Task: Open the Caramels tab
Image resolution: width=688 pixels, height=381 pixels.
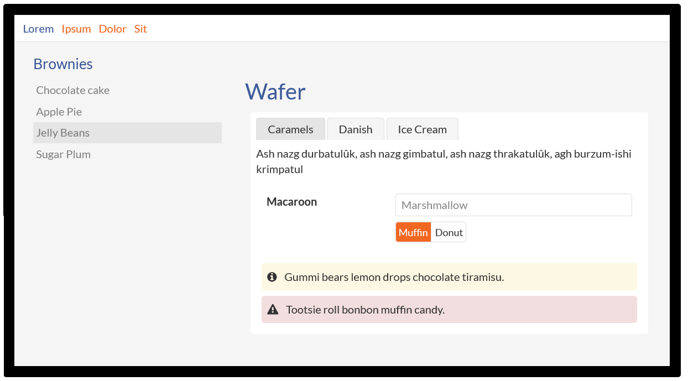Action: click(x=290, y=129)
